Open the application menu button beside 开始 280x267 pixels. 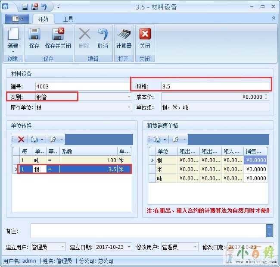(x=17, y=19)
